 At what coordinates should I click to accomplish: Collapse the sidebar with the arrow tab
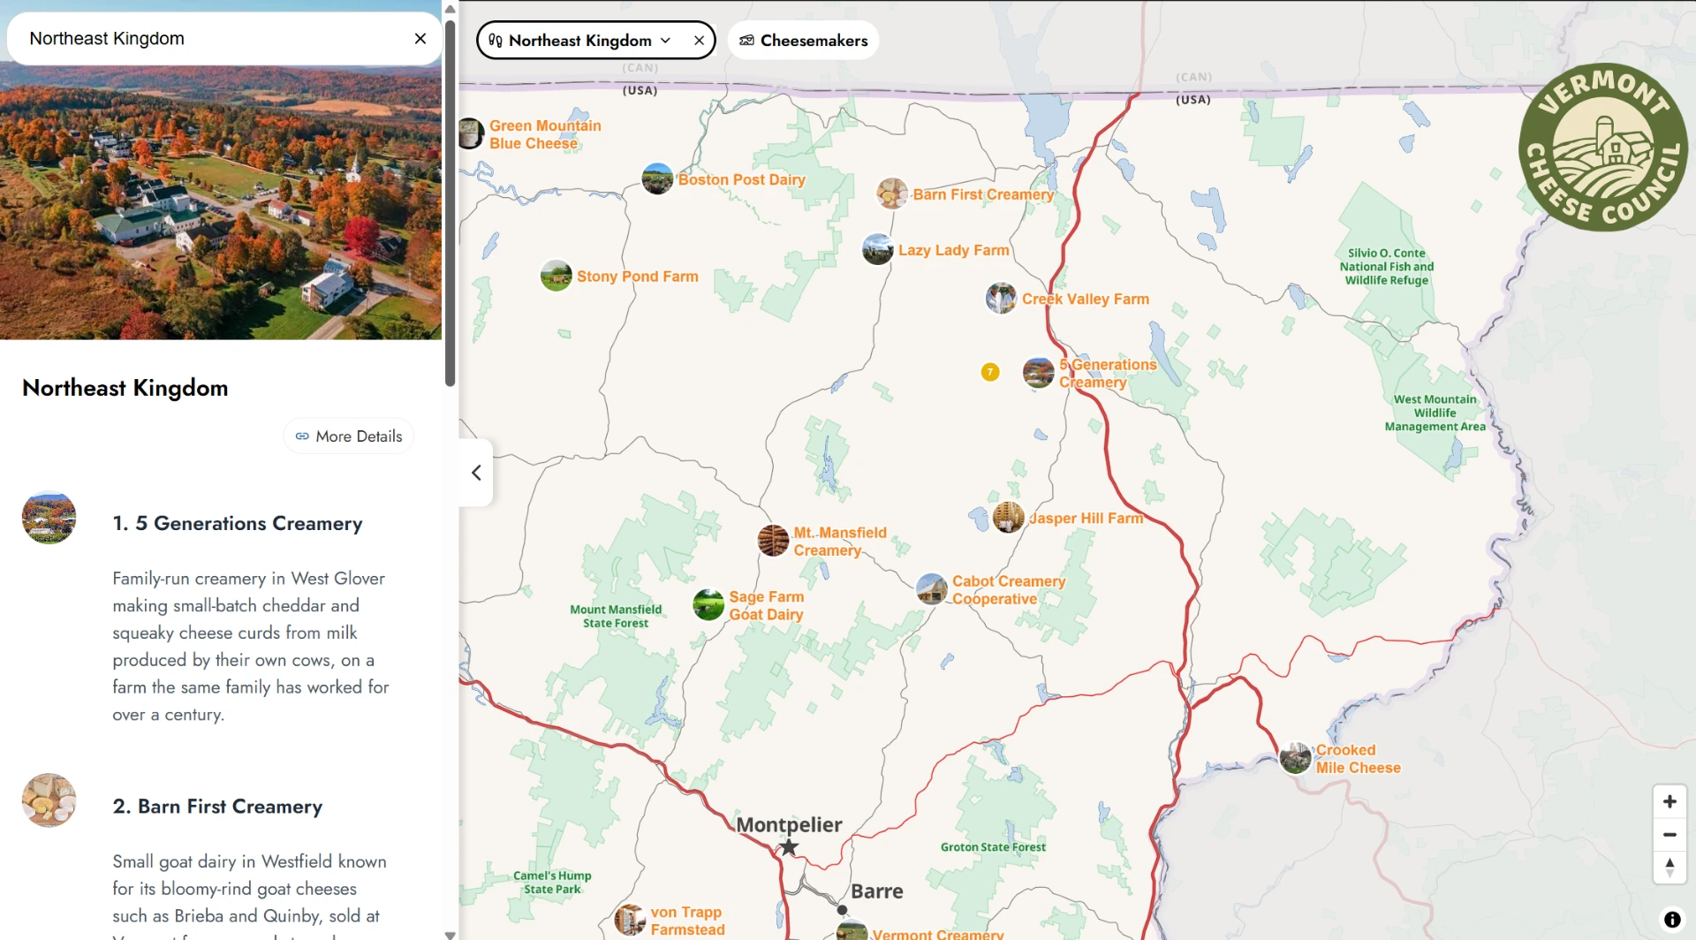point(476,473)
